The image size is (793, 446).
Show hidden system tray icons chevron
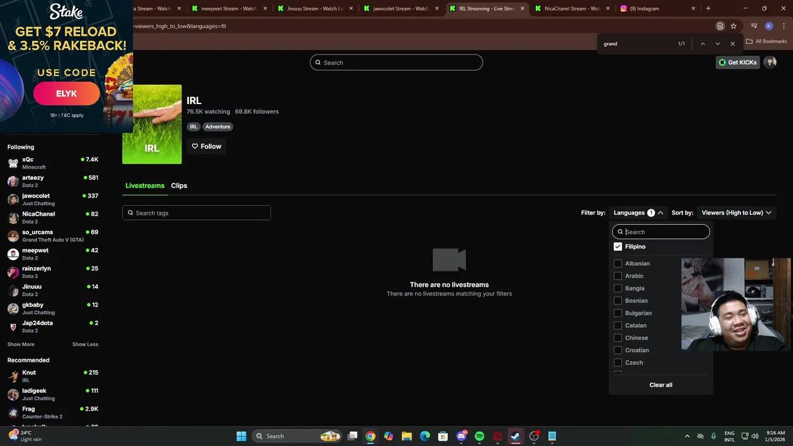pyautogui.click(x=686, y=436)
